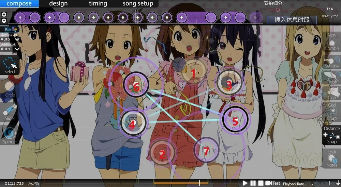Image resolution: width=341 pixels, height=187 pixels.
Task: Choose the Select tool
Action: coord(10,65)
